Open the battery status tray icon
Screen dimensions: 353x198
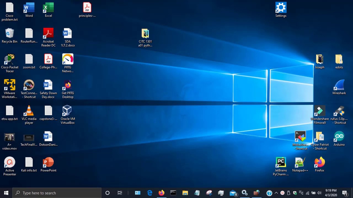click(x=313, y=193)
